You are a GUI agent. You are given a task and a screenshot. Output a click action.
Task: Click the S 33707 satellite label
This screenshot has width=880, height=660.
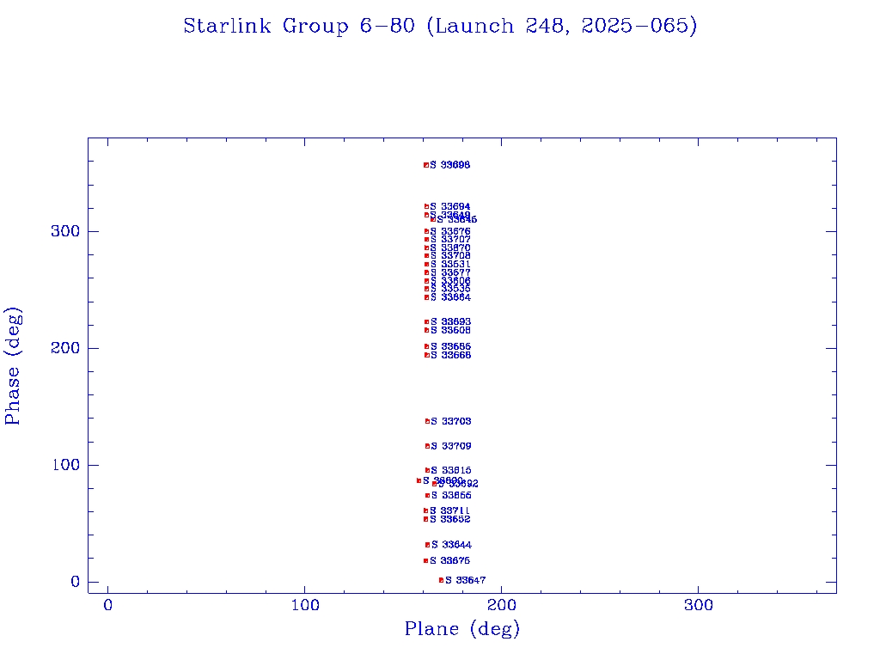coord(450,240)
